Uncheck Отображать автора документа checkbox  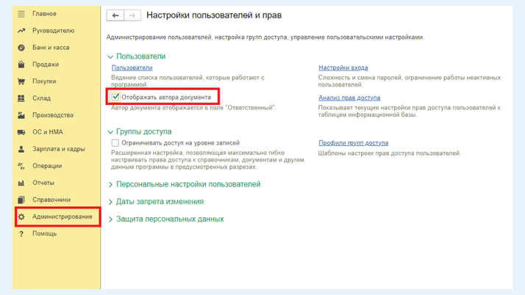(115, 97)
